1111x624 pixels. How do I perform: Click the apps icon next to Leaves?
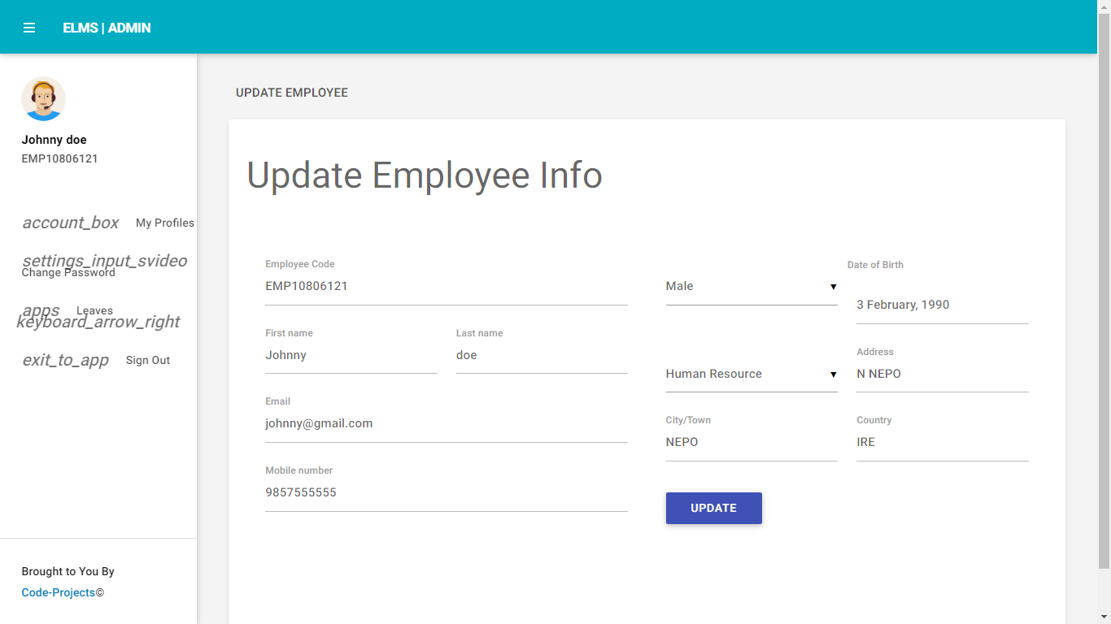[41, 310]
